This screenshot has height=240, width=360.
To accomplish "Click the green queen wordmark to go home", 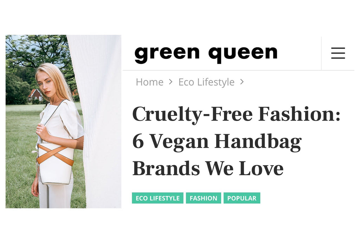I will tap(205, 53).
